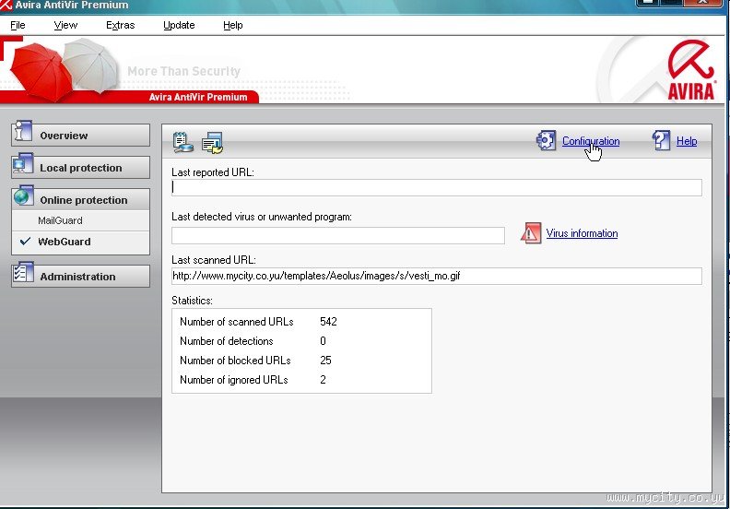Click 'Number of detections' text
The image size is (730, 509).
(226, 341)
